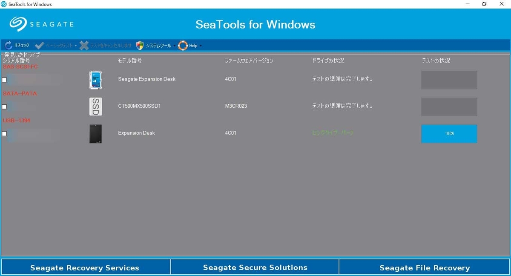The width and height of the screenshot is (511, 276).
Task: Click the Seagate Recovery Services button
Action: tap(85, 267)
